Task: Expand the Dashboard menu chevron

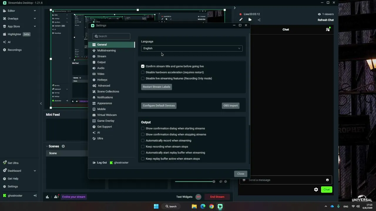Action: pyautogui.click(x=35, y=171)
